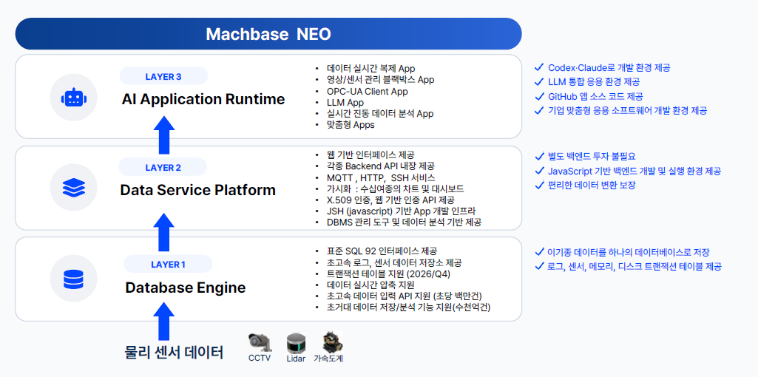Select the CCTV camera image
Screen dimensions: 758x377
point(260,343)
